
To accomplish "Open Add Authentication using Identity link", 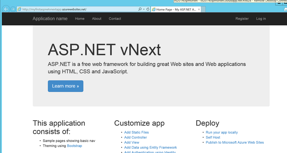I will point(150,152).
